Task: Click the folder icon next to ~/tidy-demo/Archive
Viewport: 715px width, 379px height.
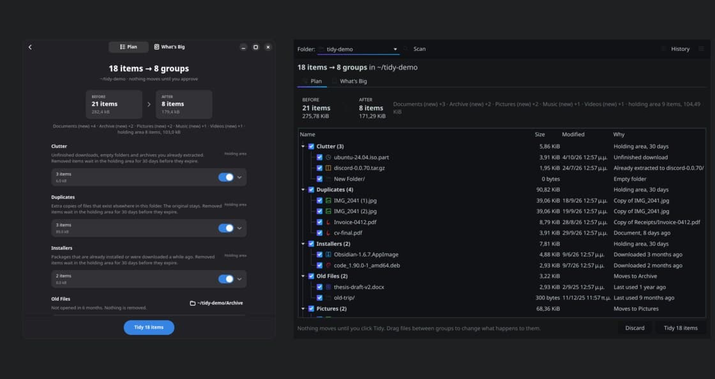Action: pos(192,303)
